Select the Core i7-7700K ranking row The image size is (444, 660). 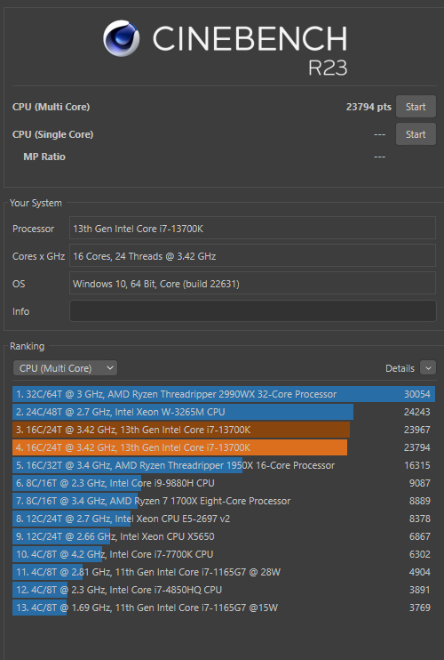coord(224,554)
